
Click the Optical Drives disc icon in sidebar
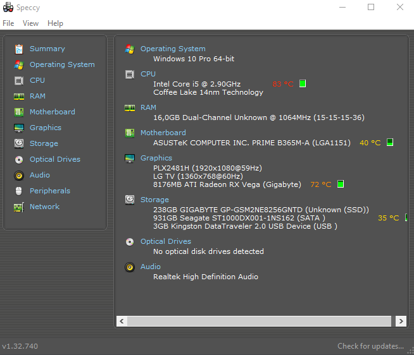point(19,160)
